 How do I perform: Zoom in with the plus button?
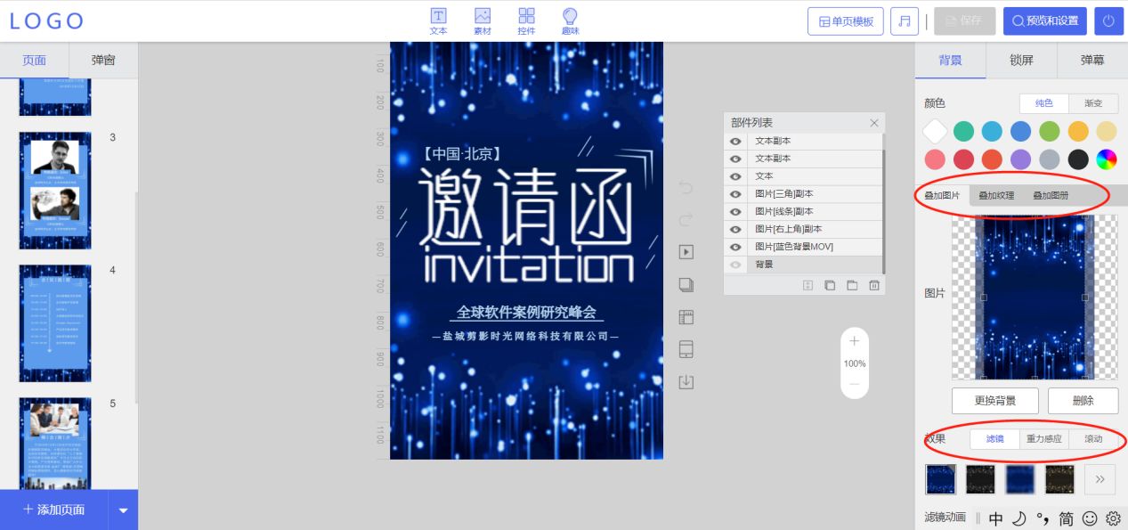click(855, 341)
